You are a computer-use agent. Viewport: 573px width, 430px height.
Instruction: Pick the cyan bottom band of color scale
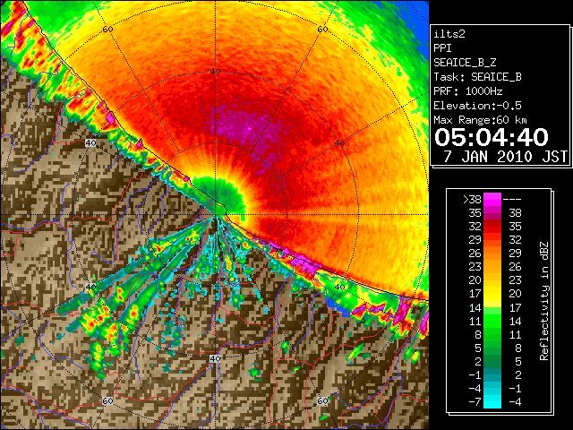(492, 402)
